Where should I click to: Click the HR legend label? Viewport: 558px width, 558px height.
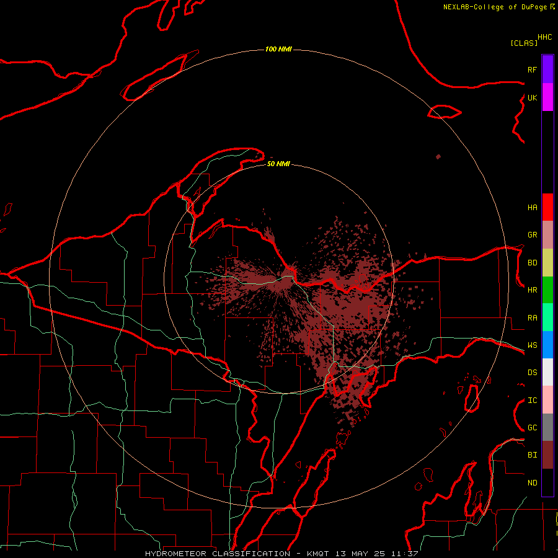pyautogui.click(x=532, y=290)
